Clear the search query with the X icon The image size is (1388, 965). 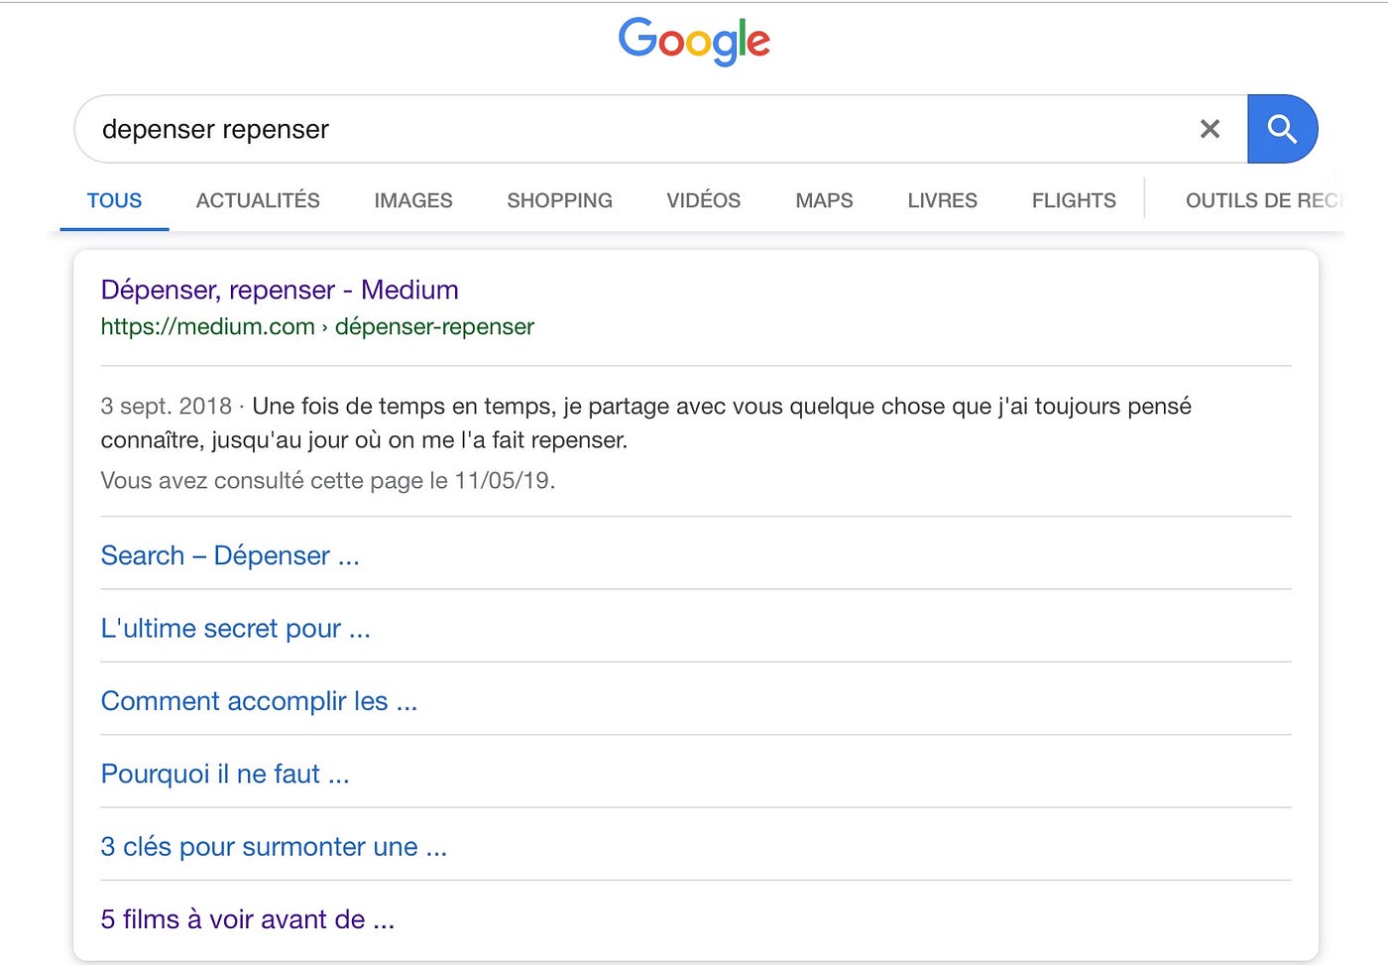pos(1210,129)
